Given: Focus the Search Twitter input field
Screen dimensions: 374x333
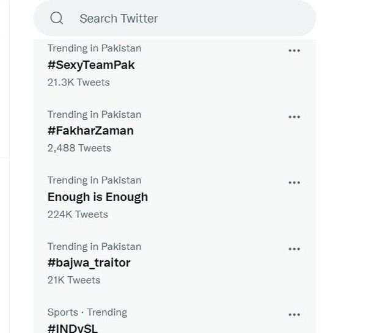Looking at the screenshot, I should [x=183, y=18].
